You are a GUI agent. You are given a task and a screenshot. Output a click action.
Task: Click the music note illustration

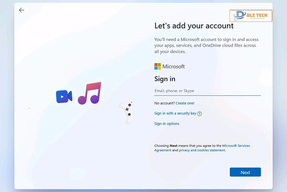pos(90,93)
